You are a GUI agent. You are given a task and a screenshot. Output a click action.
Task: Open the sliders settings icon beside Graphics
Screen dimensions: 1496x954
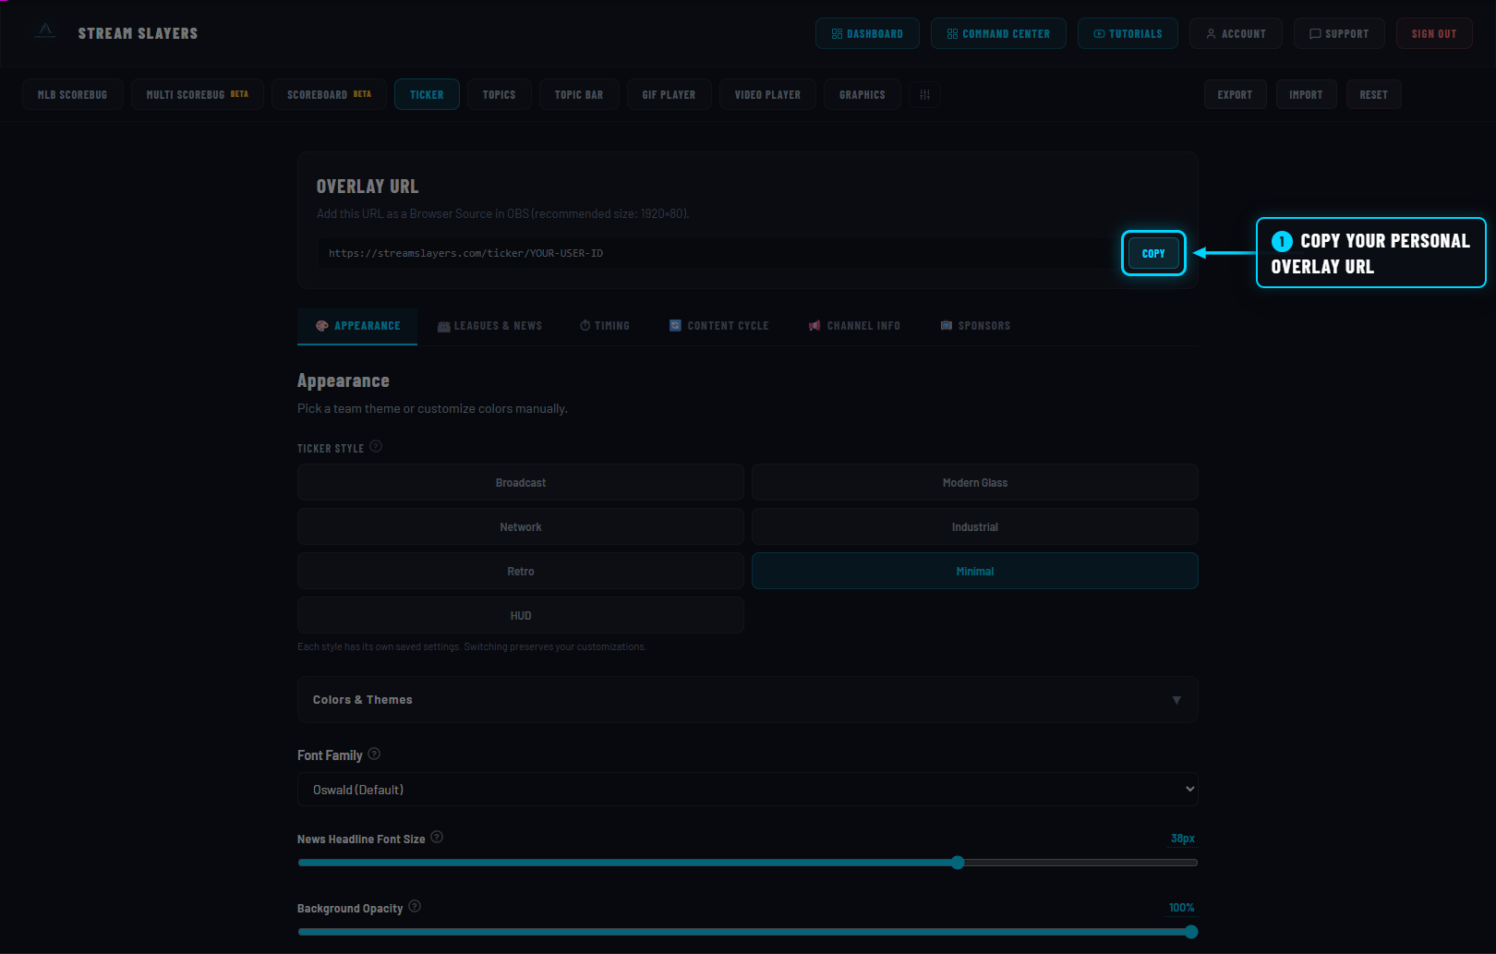(x=924, y=94)
